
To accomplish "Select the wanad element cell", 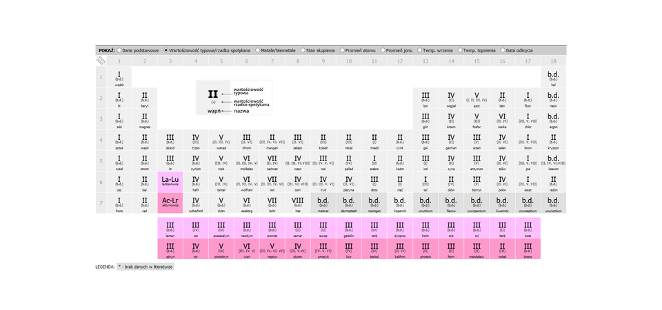I will (221, 140).
